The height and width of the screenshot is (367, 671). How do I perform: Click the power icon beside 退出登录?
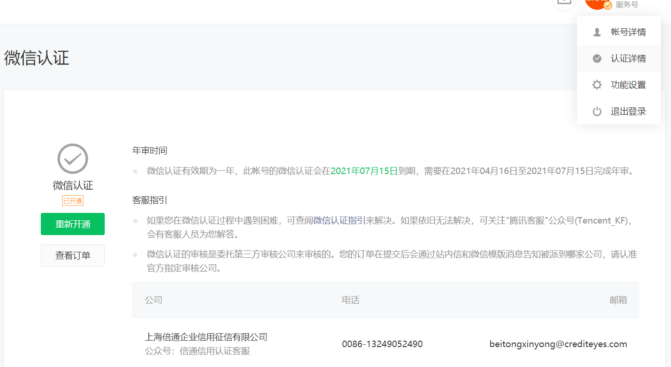click(597, 112)
